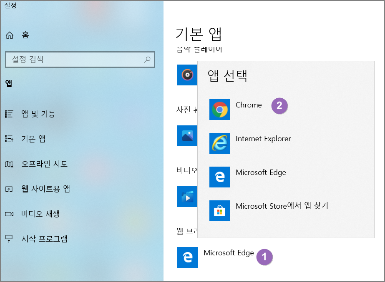The image size is (385, 282).
Task: Click the 앱 section header in sidebar
Action: [x=9, y=83]
